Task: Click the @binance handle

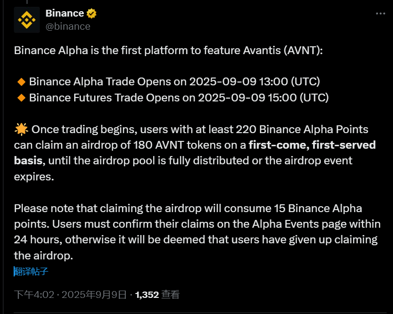Action: click(x=68, y=26)
